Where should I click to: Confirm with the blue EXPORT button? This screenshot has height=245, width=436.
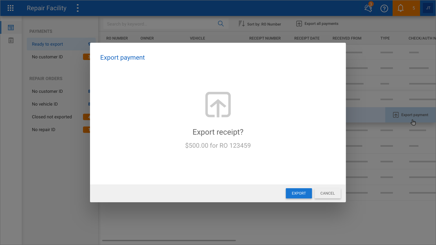(298, 193)
